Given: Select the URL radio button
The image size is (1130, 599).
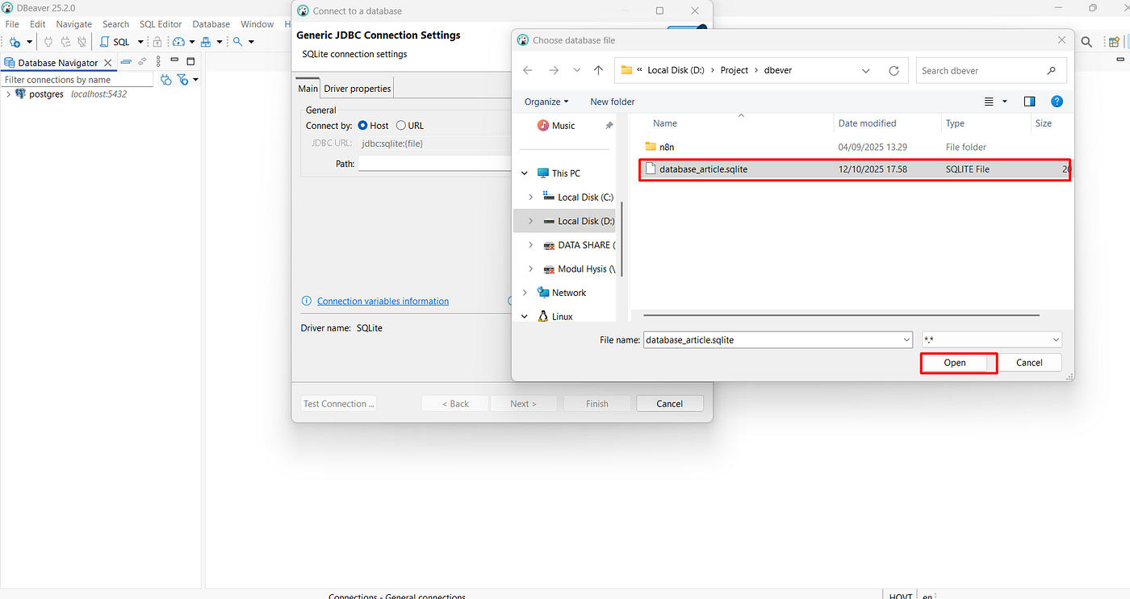Looking at the screenshot, I should 401,126.
